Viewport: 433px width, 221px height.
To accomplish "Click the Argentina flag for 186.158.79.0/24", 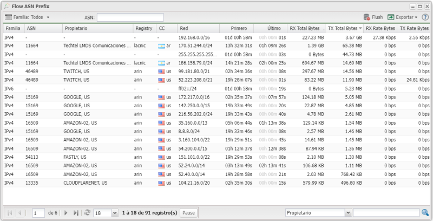I will (161, 63).
